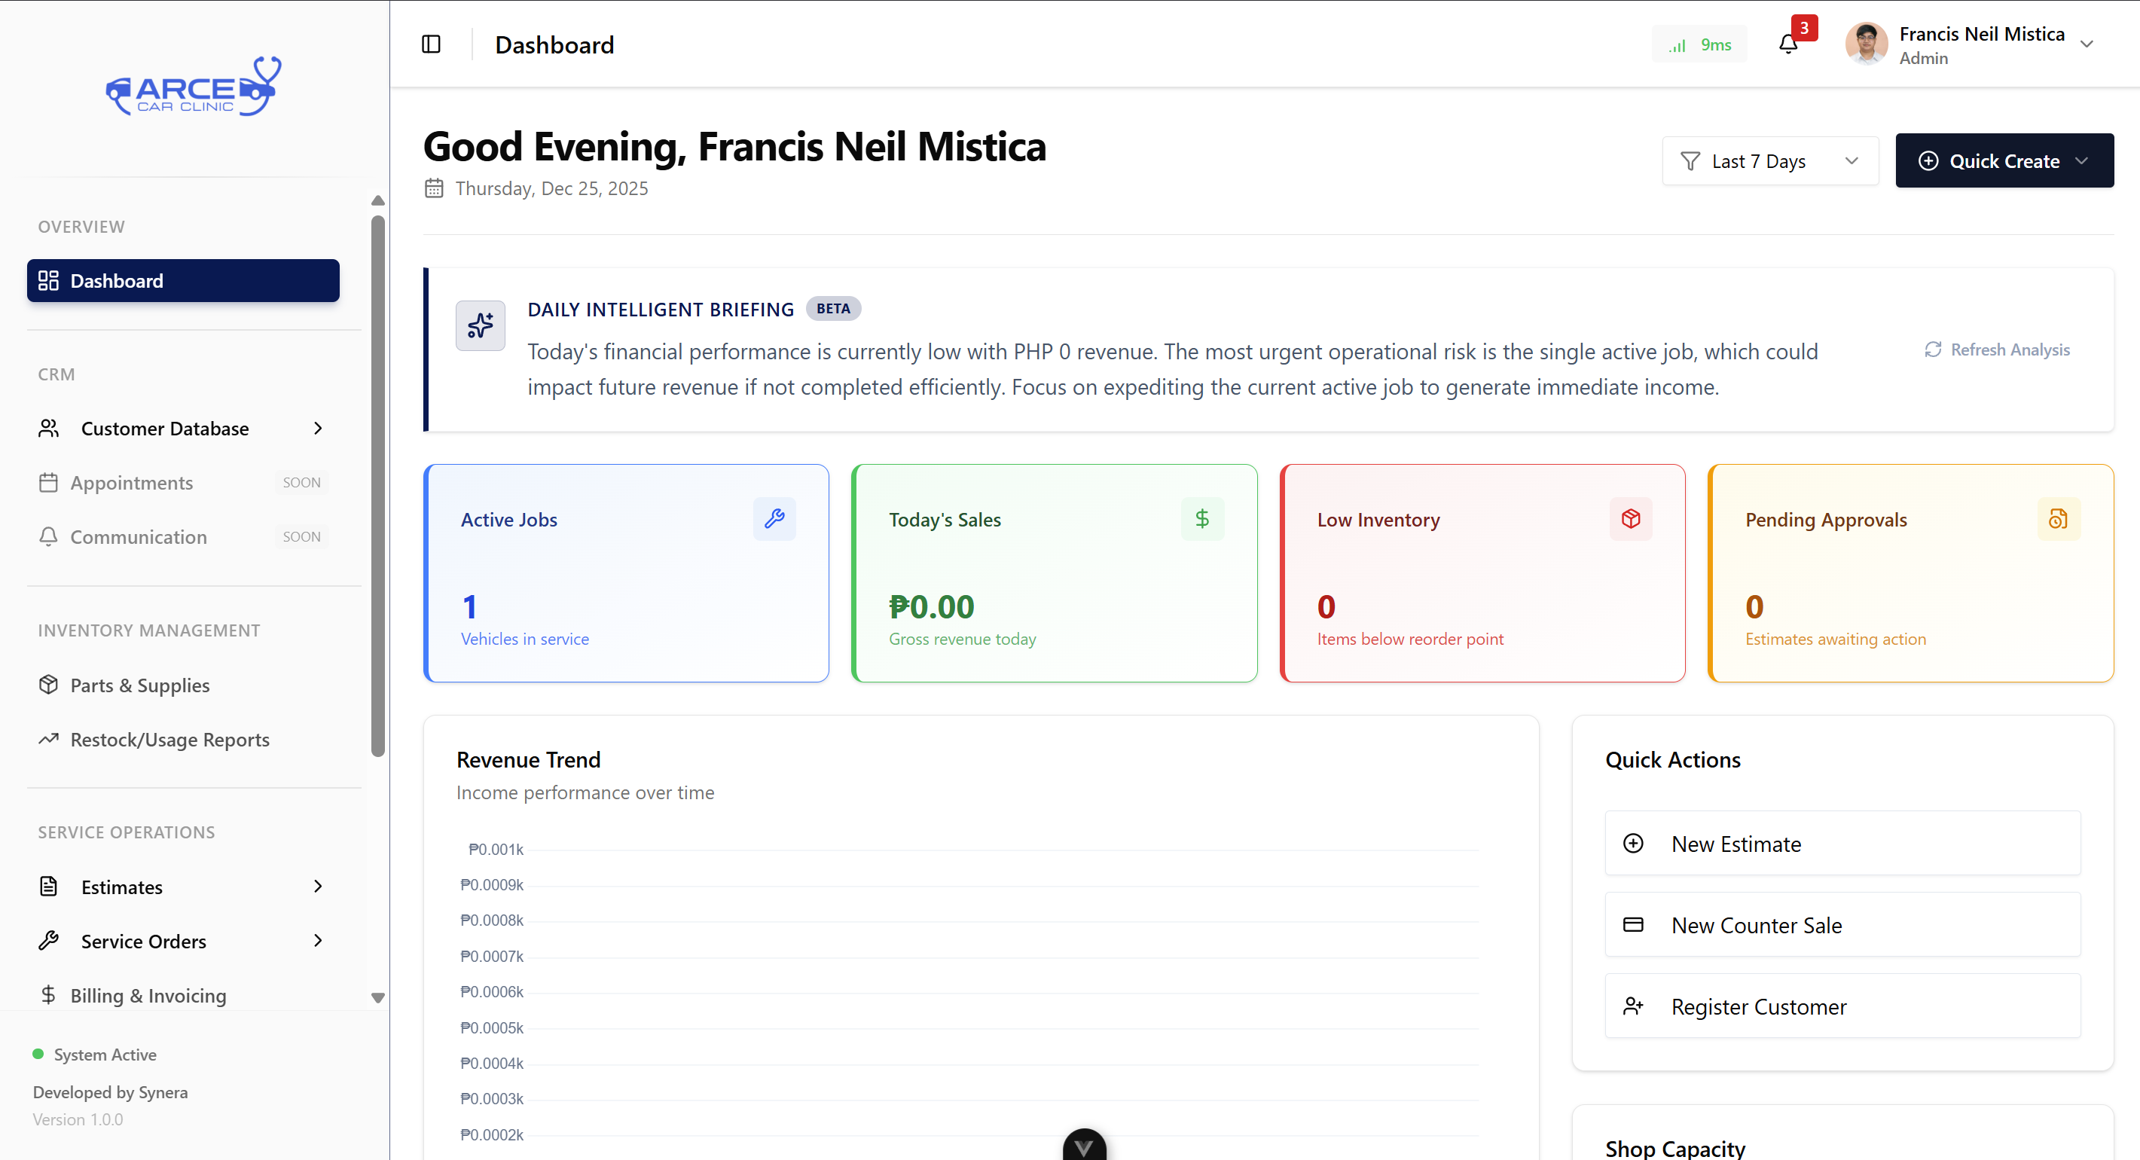The width and height of the screenshot is (2140, 1160).
Task: Click the Communication item marked SOON
Action: (x=138, y=536)
